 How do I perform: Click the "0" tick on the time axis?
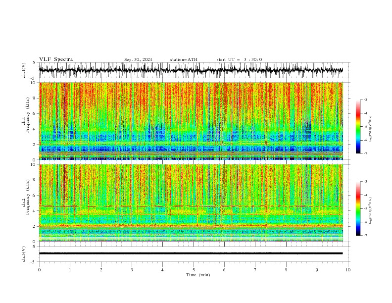39,270
